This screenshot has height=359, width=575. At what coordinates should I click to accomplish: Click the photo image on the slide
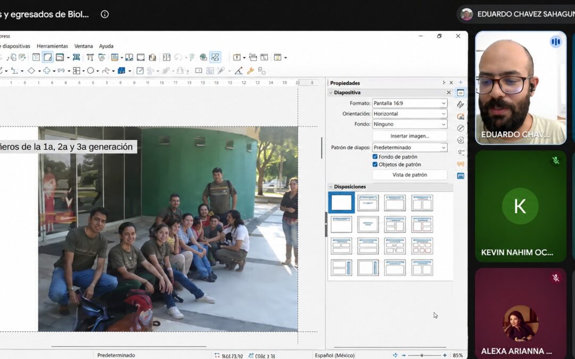tap(168, 229)
